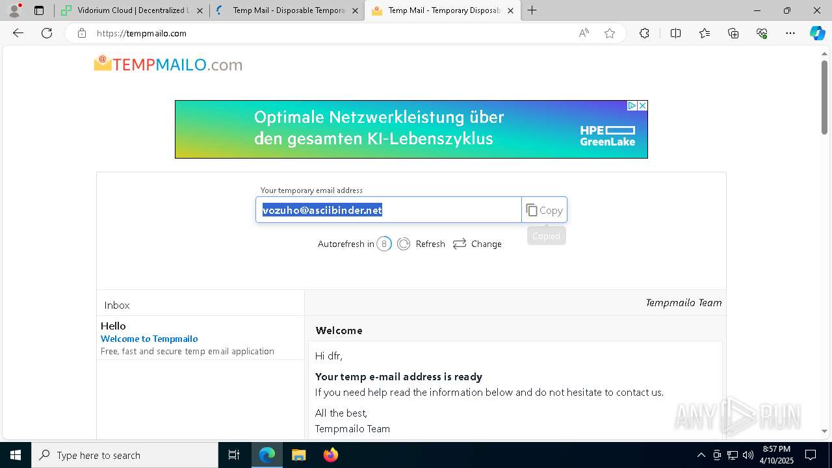
Task: Open the Collections panel
Action: click(x=733, y=33)
